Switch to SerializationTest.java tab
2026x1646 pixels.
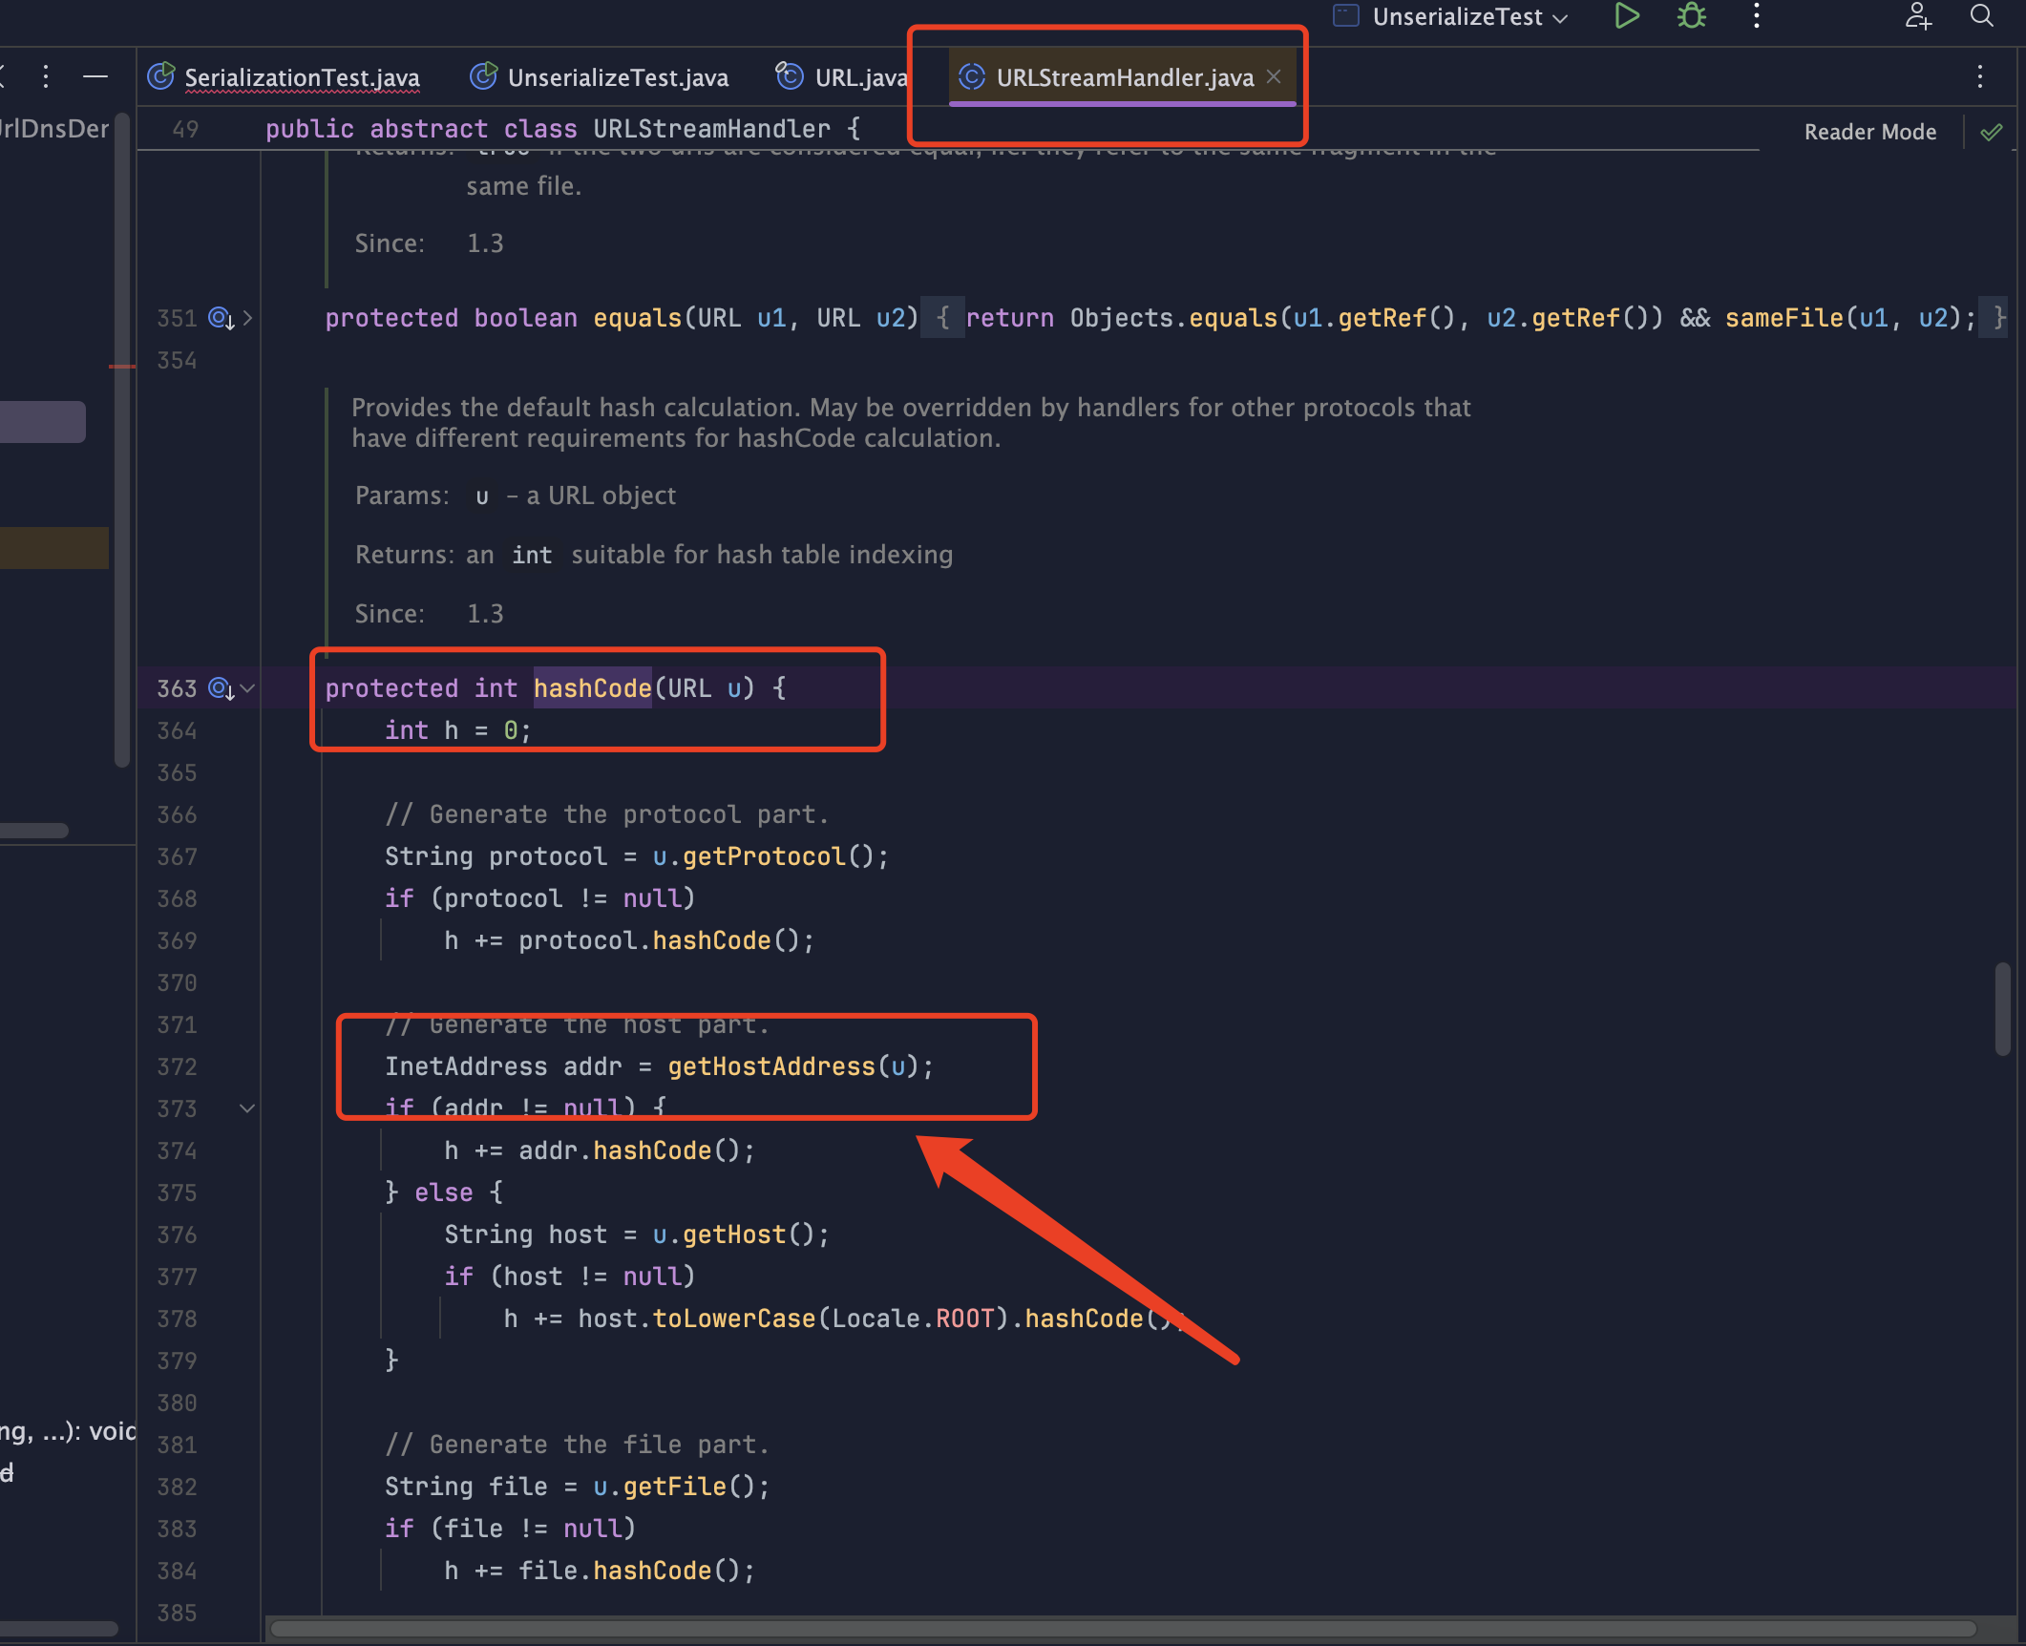tap(285, 77)
